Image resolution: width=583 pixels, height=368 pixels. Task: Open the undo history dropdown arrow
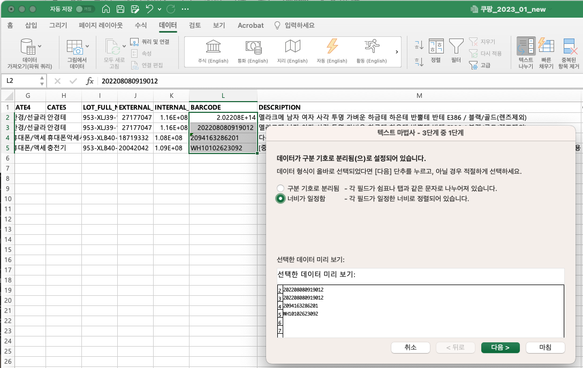coord(160,10)
